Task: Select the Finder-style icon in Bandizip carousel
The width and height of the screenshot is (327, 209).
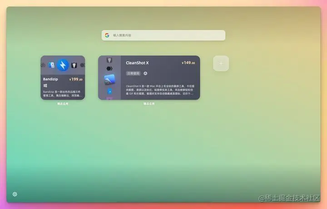Action: 51,65
